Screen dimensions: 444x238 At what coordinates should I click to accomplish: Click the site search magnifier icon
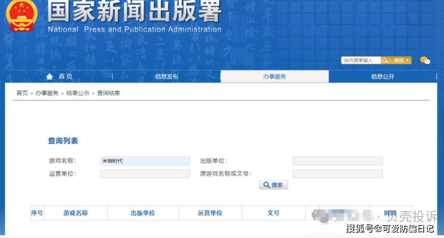(385, 60)
